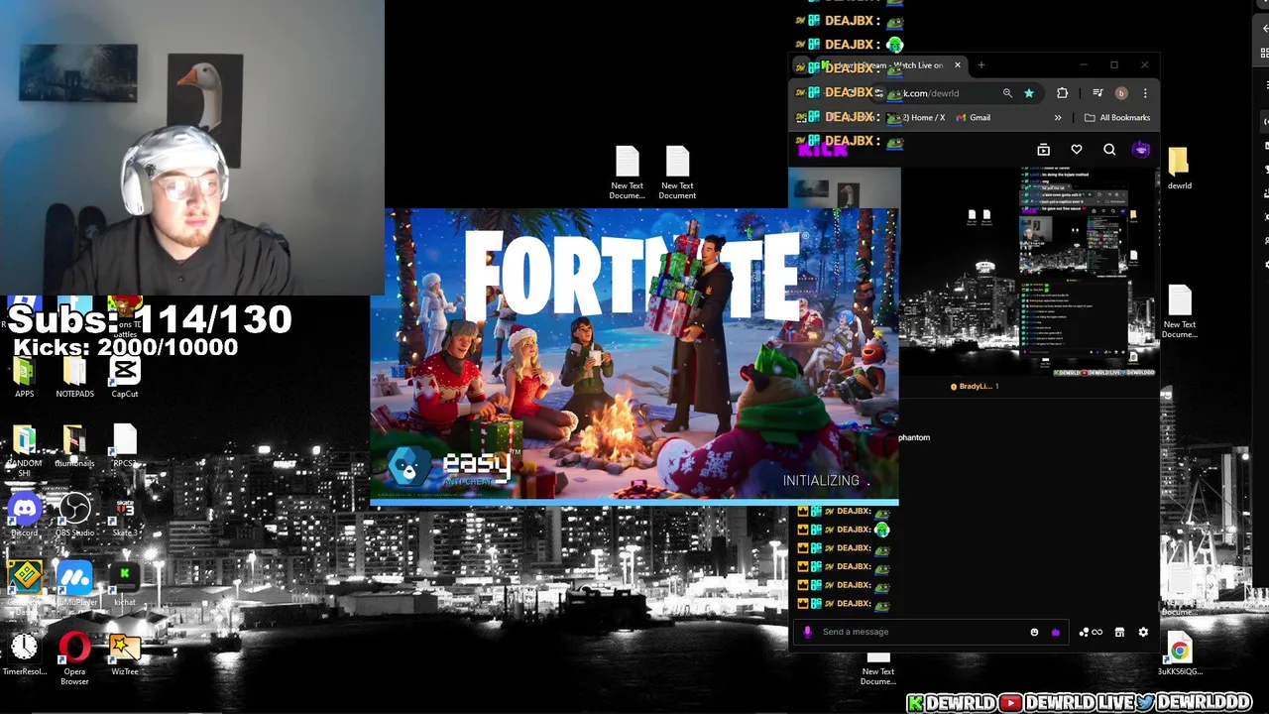Open the APPS desktop folder
The height and width of the screenshot is (714, 1269).
(x=25, y=379)
